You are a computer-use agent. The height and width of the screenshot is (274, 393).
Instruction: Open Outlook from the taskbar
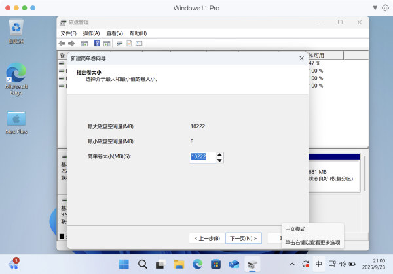point(234,264)
